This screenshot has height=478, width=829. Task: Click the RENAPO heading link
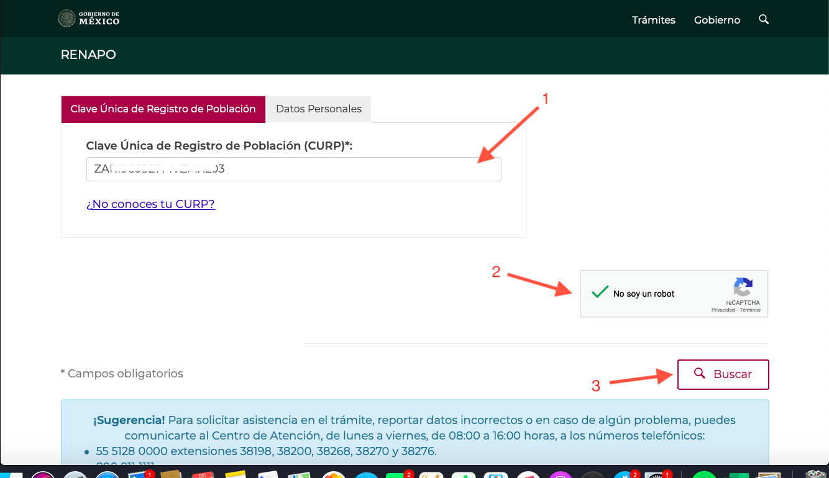click(88, 55)
